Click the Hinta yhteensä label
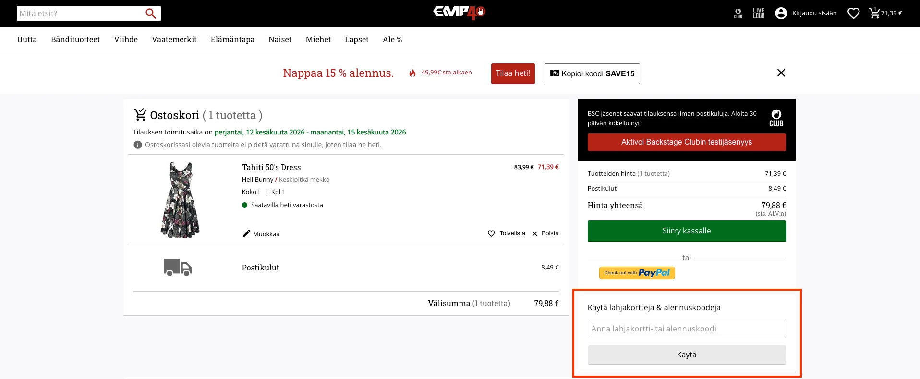The width and height of the screenshot is (920, 379). coord(615,205)
